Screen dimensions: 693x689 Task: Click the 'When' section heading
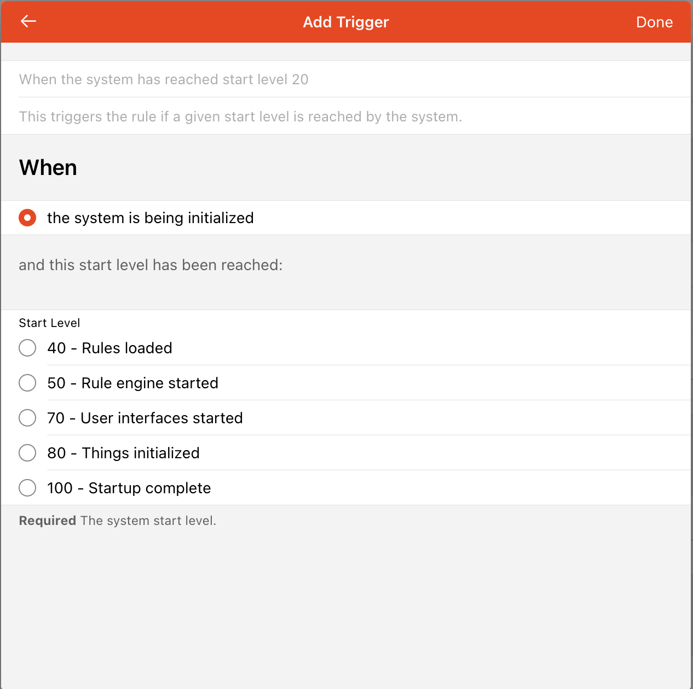(48, 167)
